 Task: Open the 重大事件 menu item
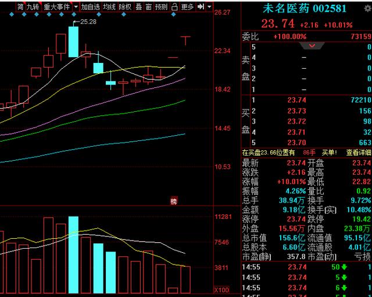pos(57,7)
